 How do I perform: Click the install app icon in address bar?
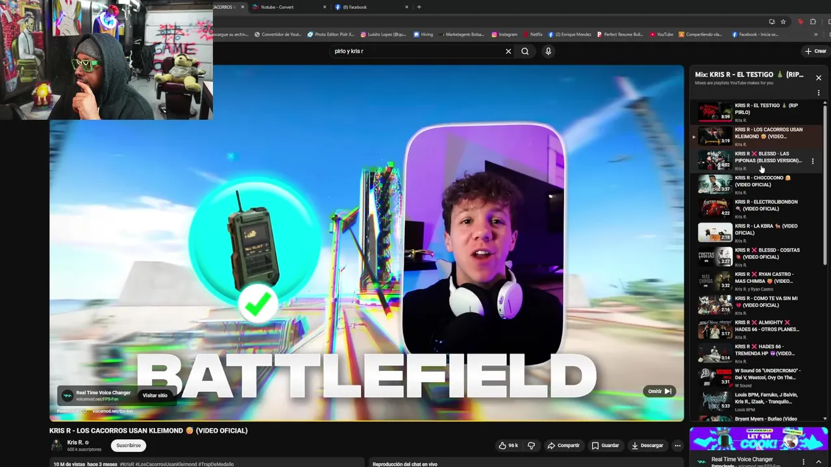coord(771,21)
